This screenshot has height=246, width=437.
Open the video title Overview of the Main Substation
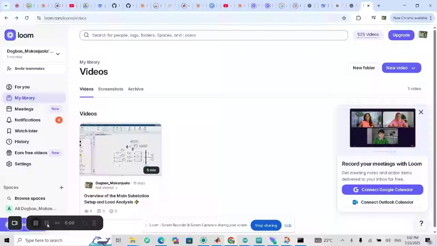tap(116, 199)
